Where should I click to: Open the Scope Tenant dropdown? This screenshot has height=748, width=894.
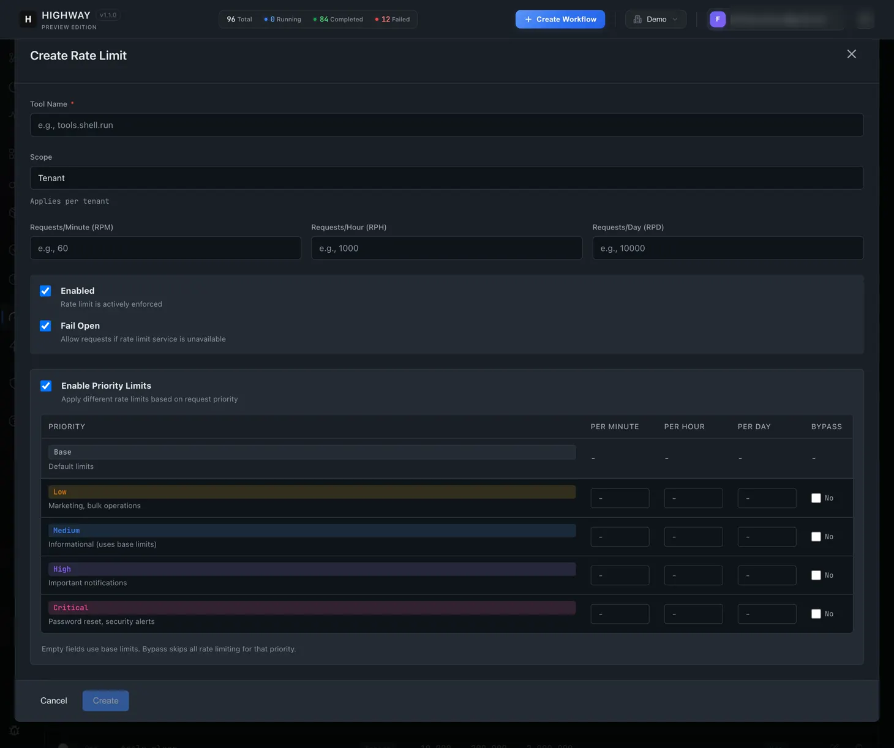(x=446, y=178)
